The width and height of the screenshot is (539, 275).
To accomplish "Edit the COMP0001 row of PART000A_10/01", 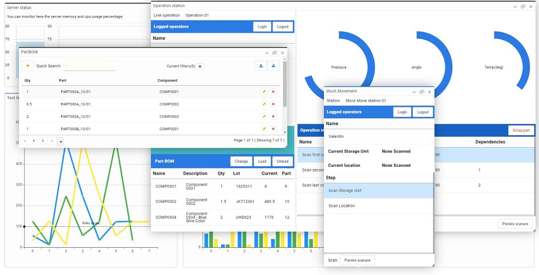I will coord(264,92).
